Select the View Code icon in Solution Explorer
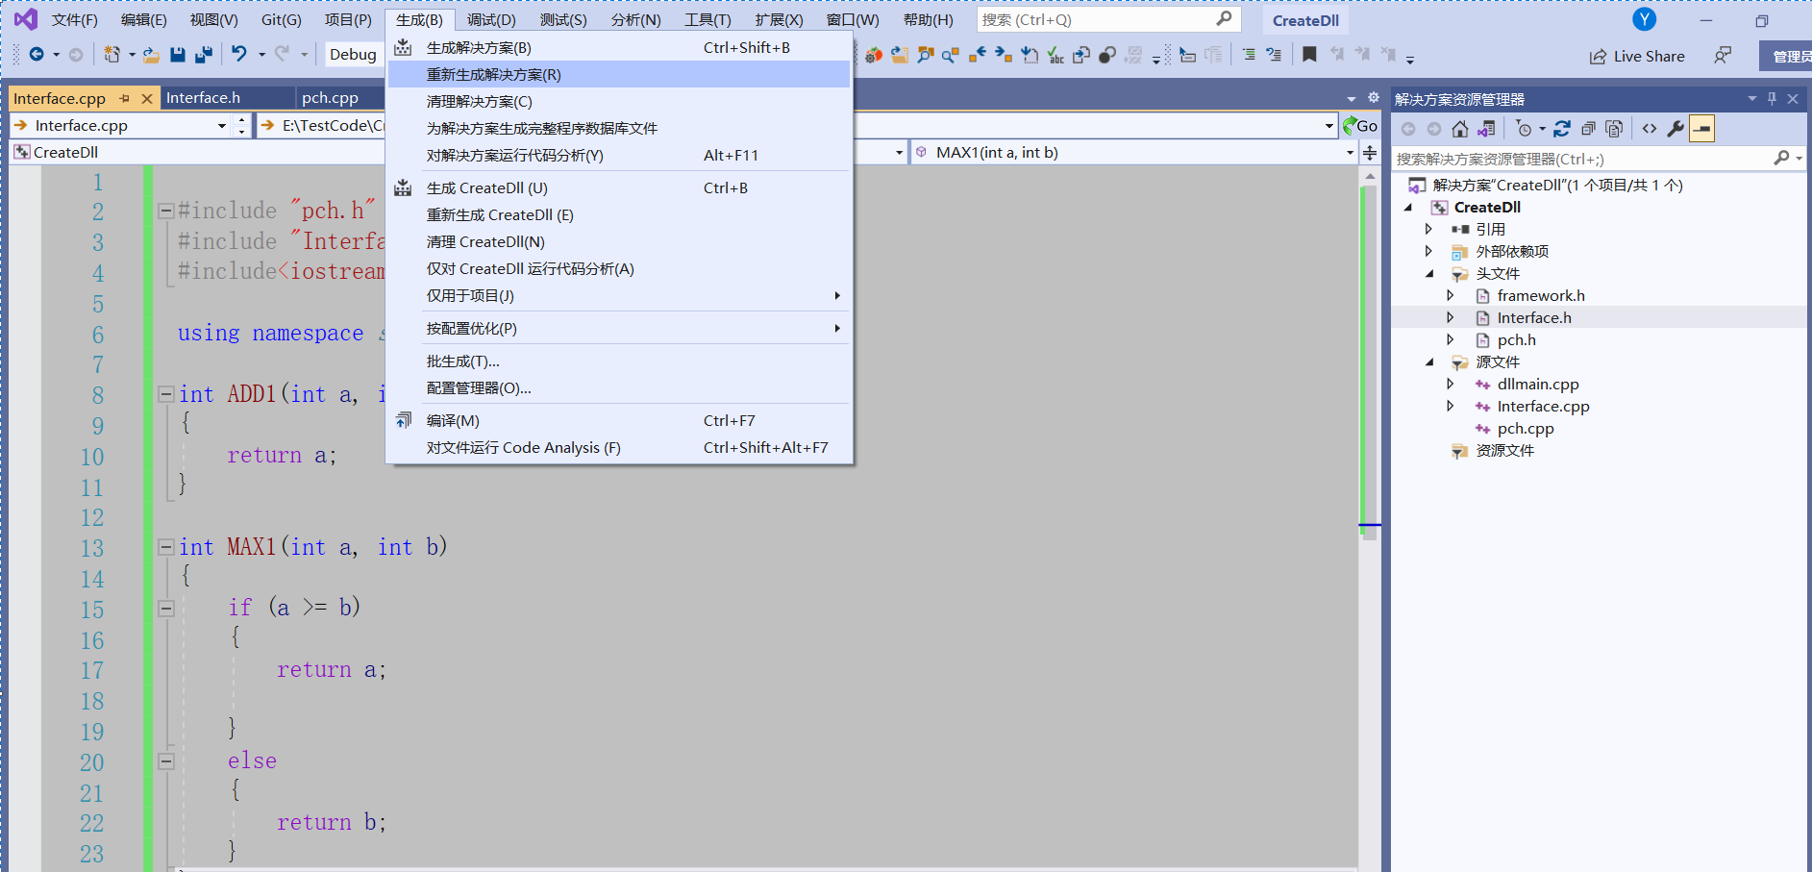Viewport: 1812px width, 872px height. (x=1651, y=129)
